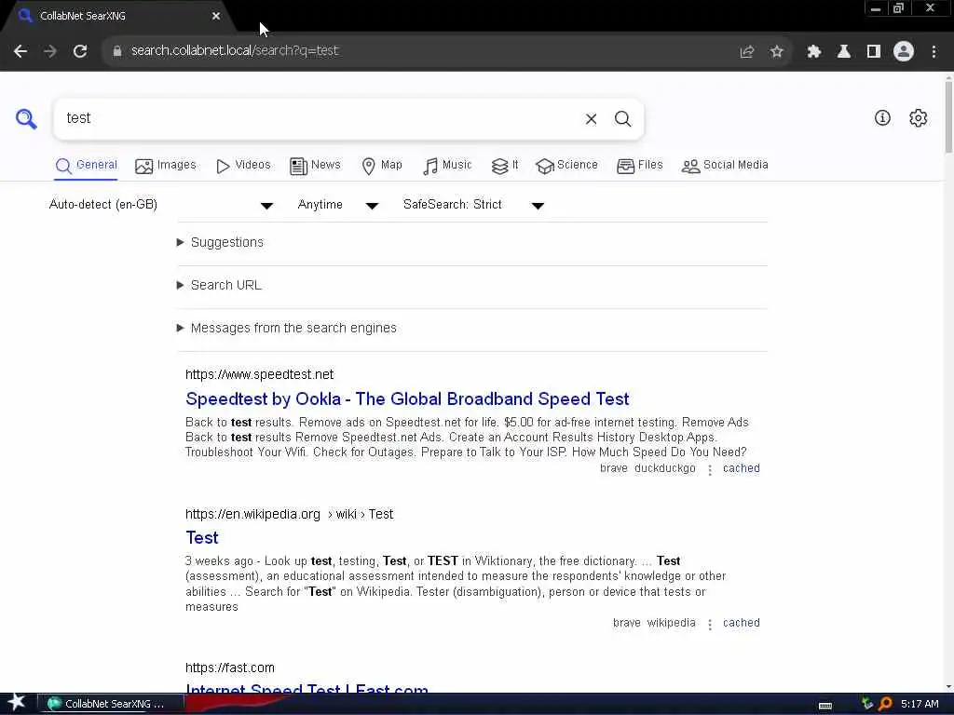Click 'wikipedia' engine label on Test result

point(671,623)
